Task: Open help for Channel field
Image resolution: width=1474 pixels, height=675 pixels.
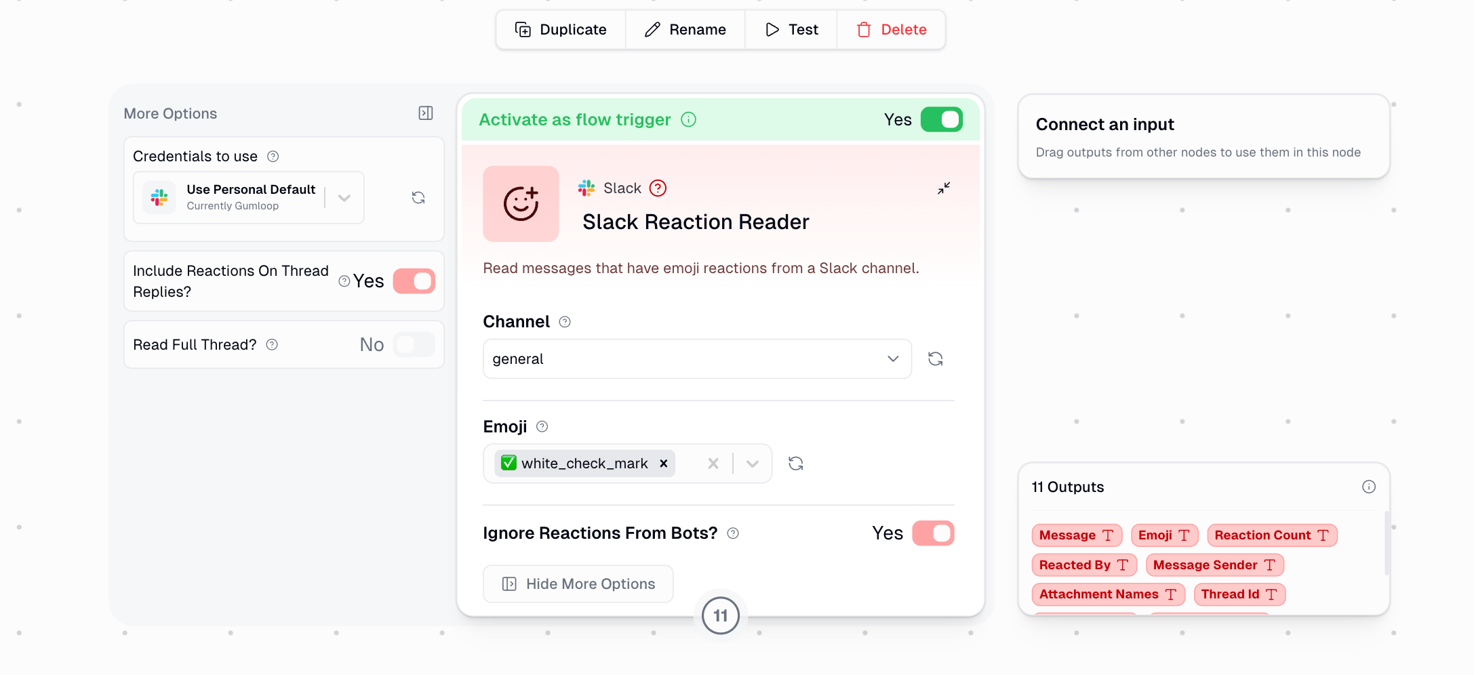Action: click(565, 322)
